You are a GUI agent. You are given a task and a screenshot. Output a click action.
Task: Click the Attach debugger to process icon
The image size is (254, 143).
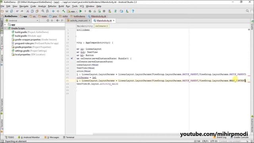[99, 11]
